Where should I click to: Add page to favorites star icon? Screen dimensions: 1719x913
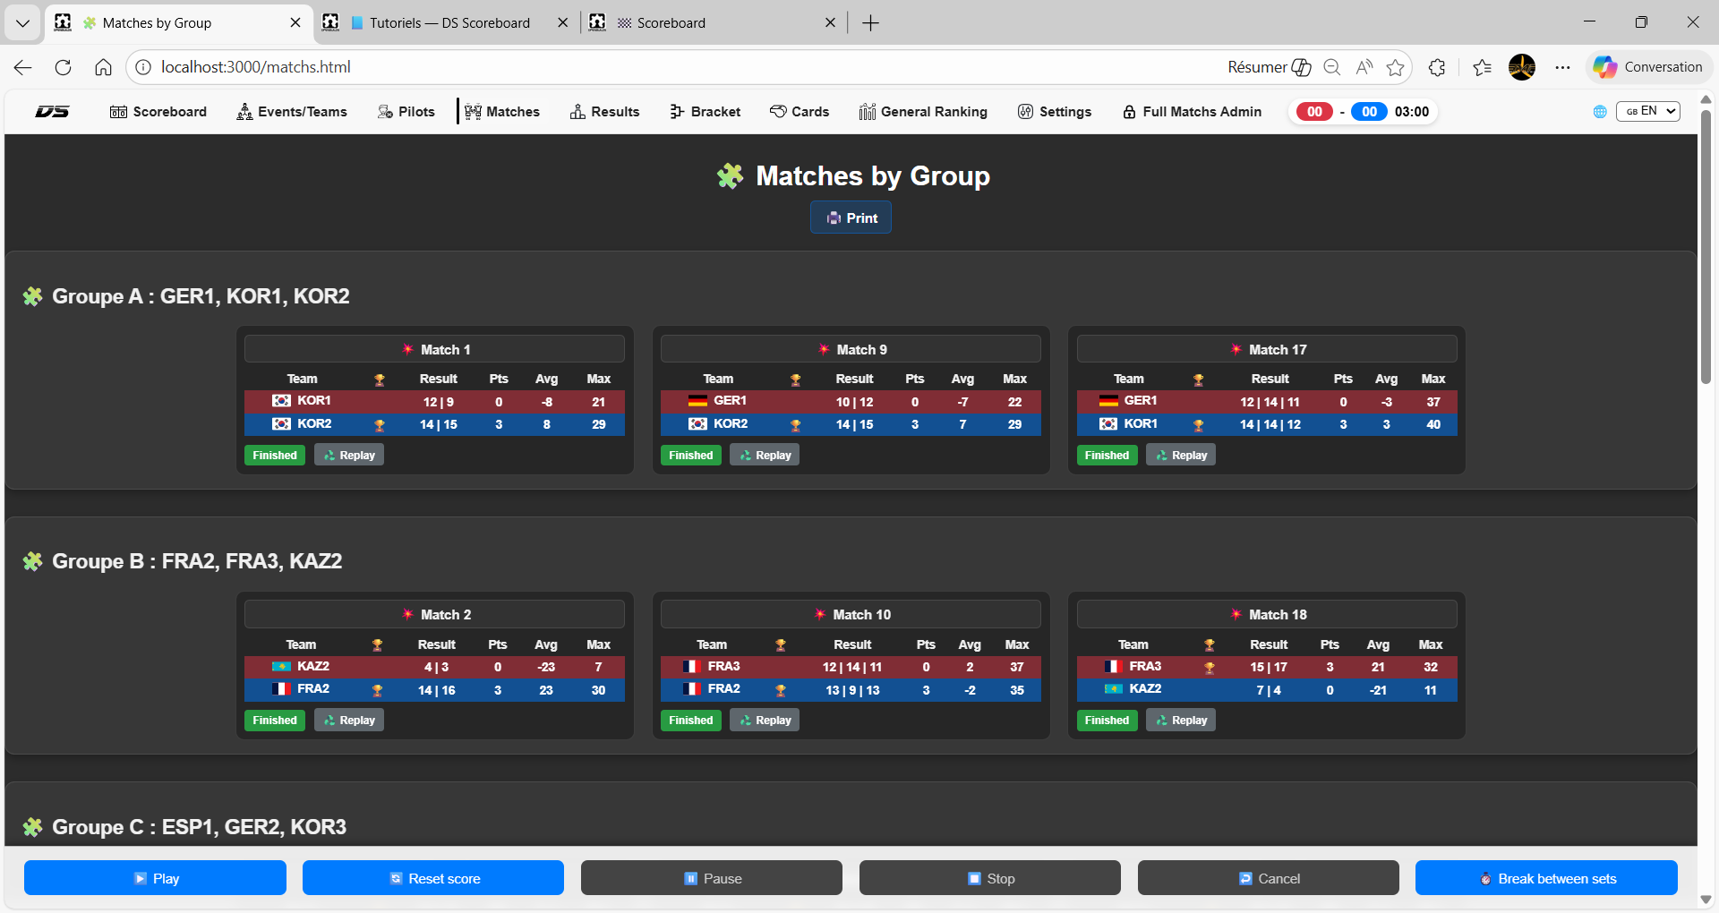click(x=1395, y=67)
